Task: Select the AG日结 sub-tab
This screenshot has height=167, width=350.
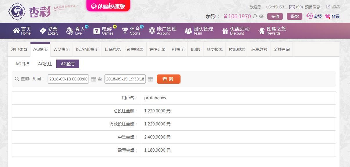Action: pyautogui.click(x=22, y=64)
